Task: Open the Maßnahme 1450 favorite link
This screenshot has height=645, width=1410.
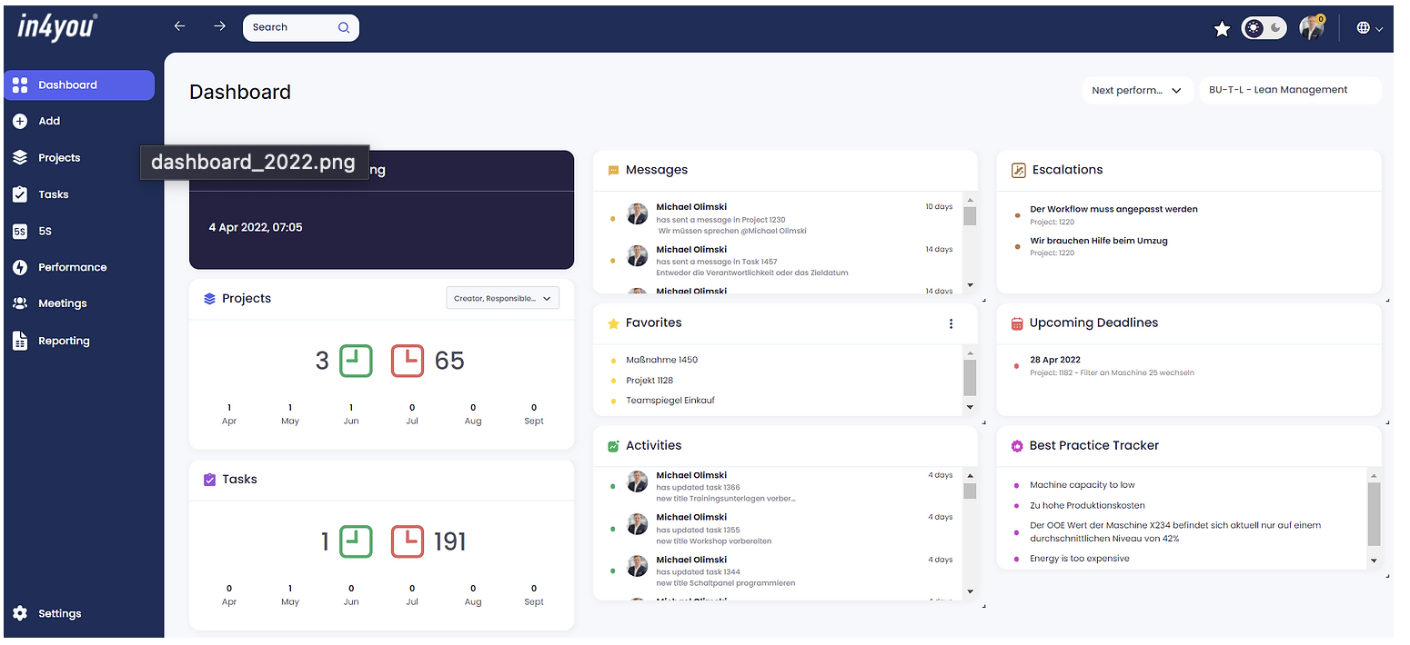Action: pos(661,360)
